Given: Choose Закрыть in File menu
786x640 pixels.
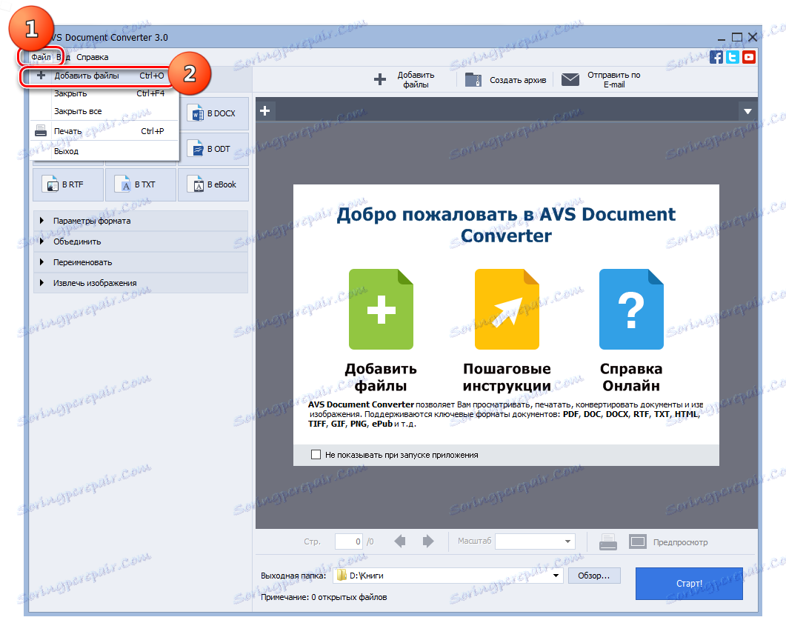Looking at the screenshot, I should (x=104, y=94).
